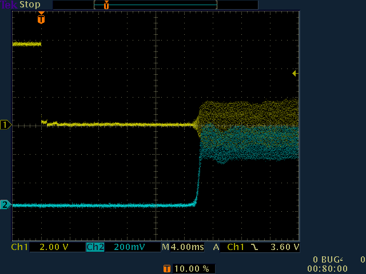
Task: Click the orange trigger position marker on graticule
Action: click(x=41, y=19)
